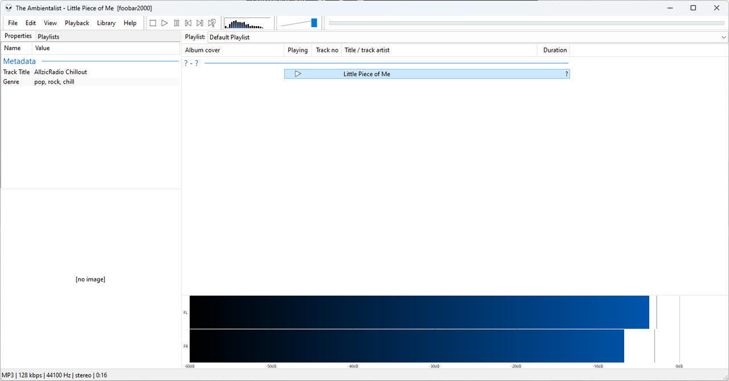This screenshot has width=729, height=381.
Task: Click the seek bar to change position
Action: [526, 23]
